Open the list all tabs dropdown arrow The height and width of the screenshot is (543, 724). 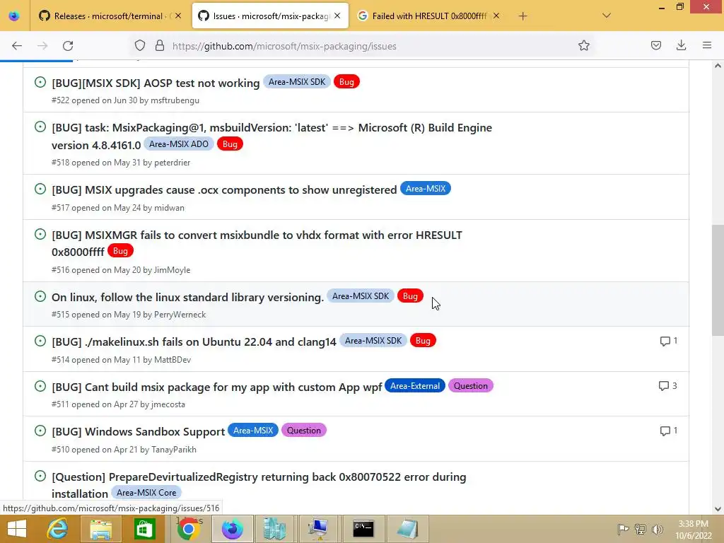pyautogui.click(x=607, y=16)
